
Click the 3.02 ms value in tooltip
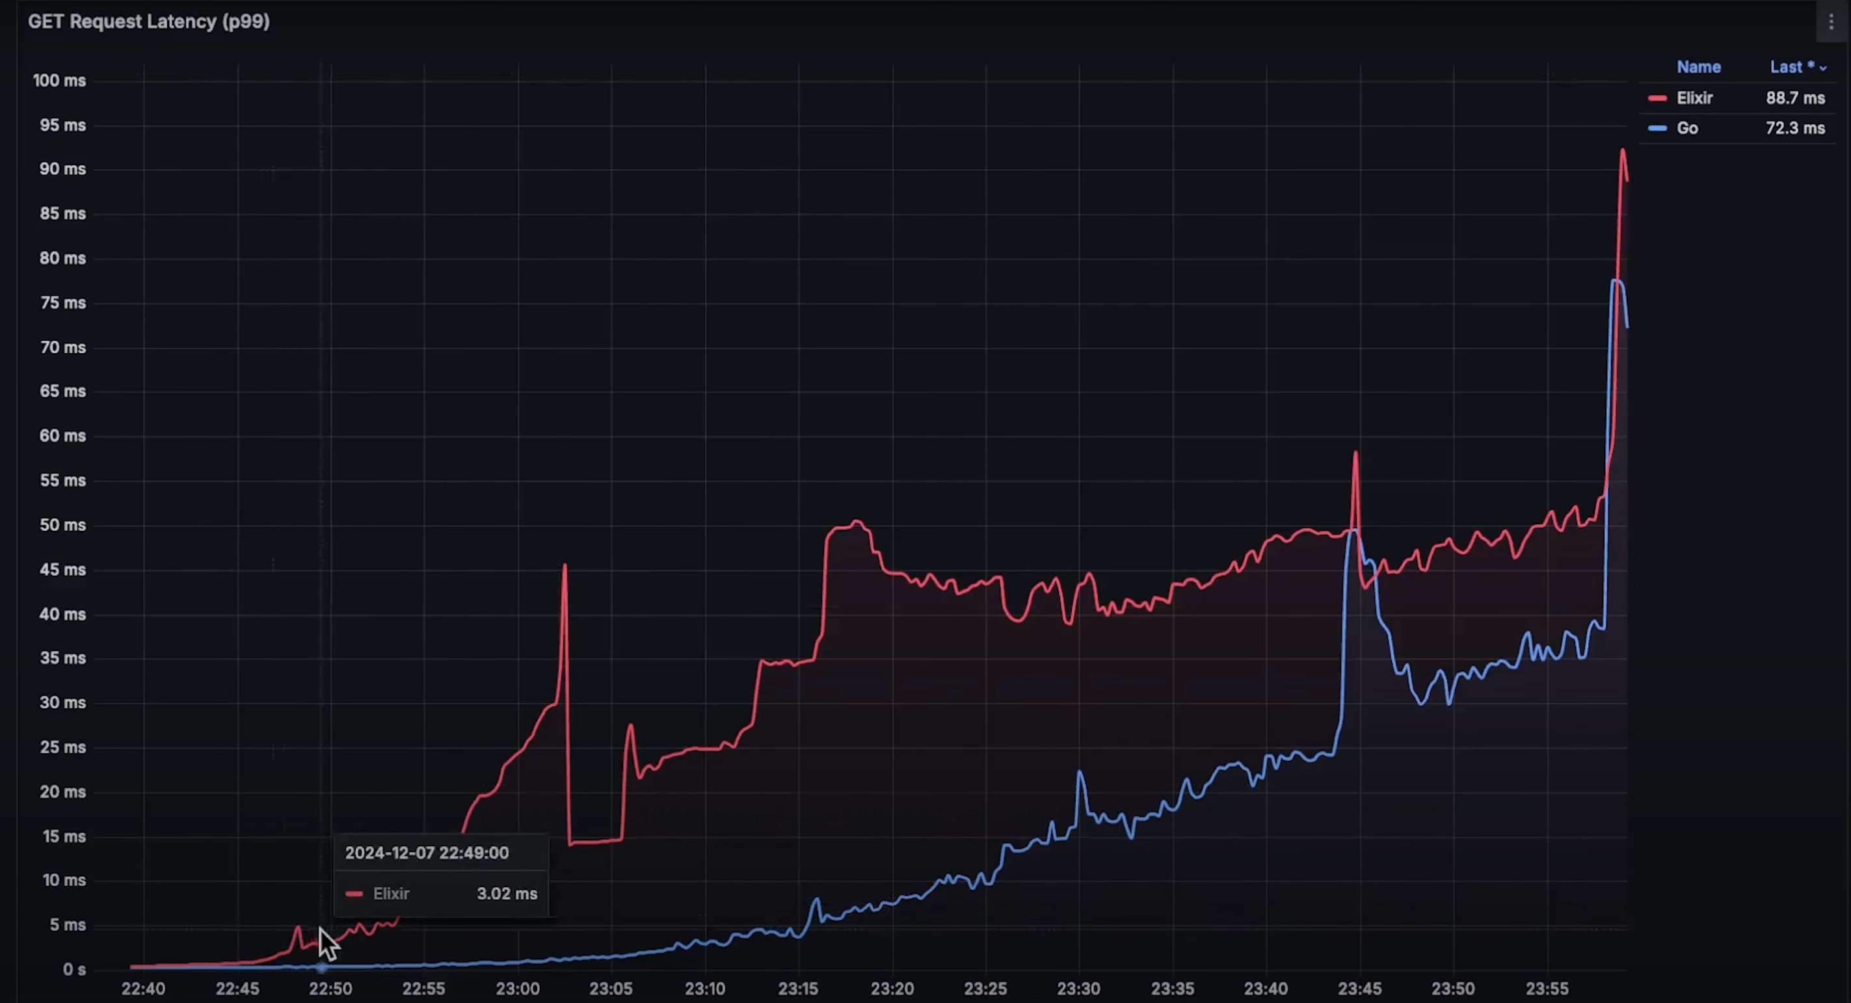507,894
